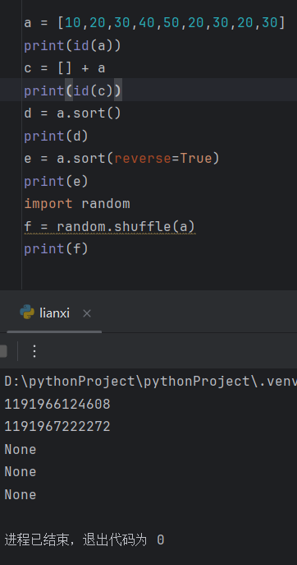The width and height of the screenshot is (297, 565).
Task: Click the highlighted print(id(c)) line
Action: [x=73, y=90]
